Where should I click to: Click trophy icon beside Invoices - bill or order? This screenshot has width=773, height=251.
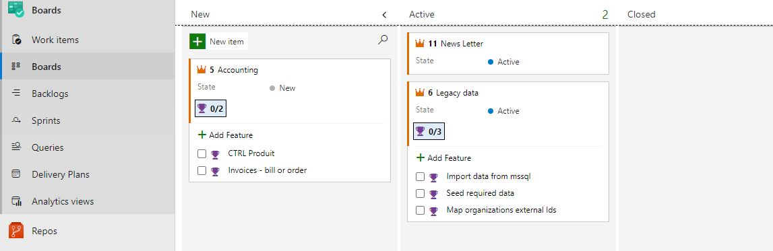[216, 172]
